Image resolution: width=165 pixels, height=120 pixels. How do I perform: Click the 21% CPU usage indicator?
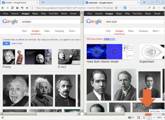[x=131, y=117]
